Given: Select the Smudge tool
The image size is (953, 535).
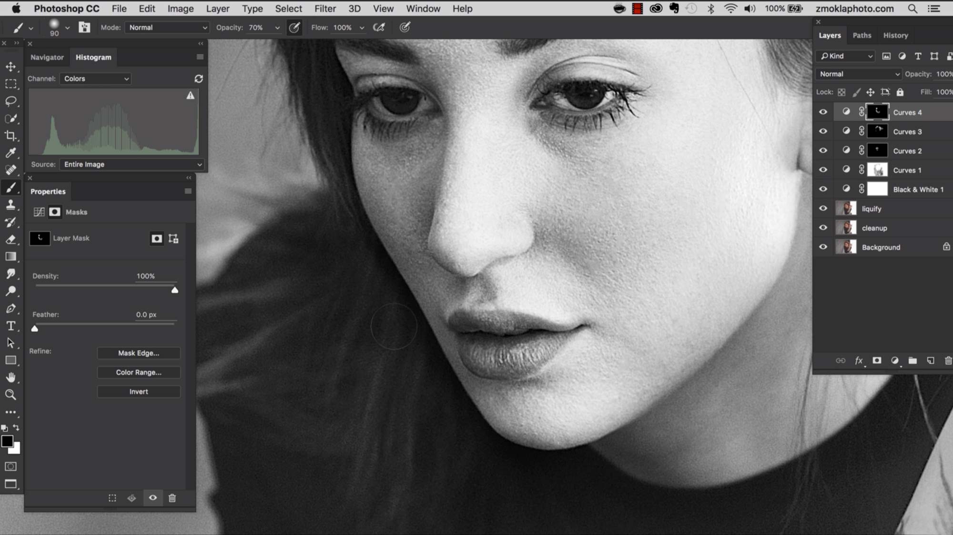Looking at the screenshot, I should pyautogui.click(x=10, y=273).
